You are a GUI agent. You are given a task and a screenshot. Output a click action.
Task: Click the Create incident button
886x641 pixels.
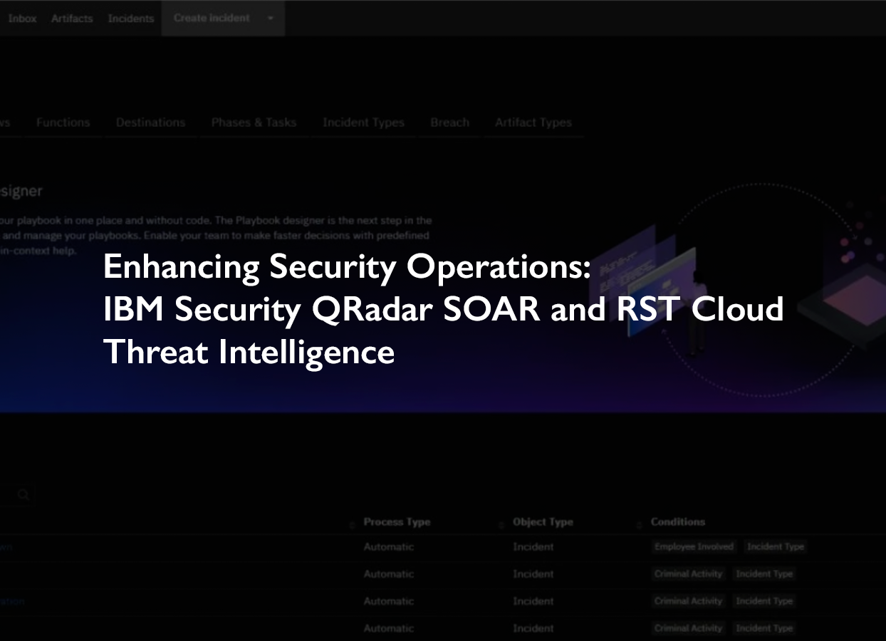click(x=211, y=19)
